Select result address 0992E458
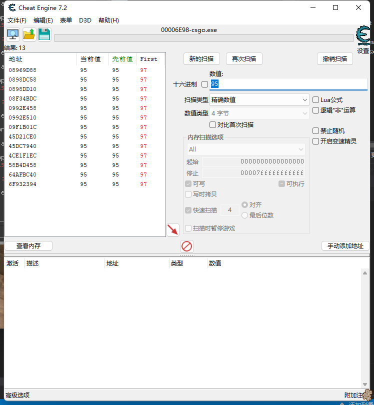Screen dimensions: 374x405 point(22,108)
